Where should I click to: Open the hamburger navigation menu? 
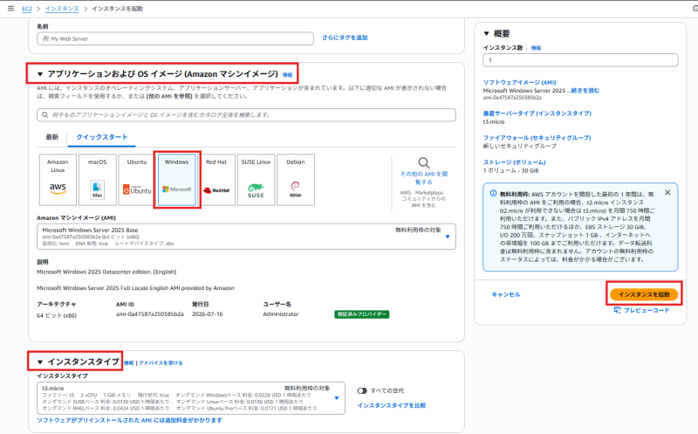pyautogui.click(x=10, y=9)
